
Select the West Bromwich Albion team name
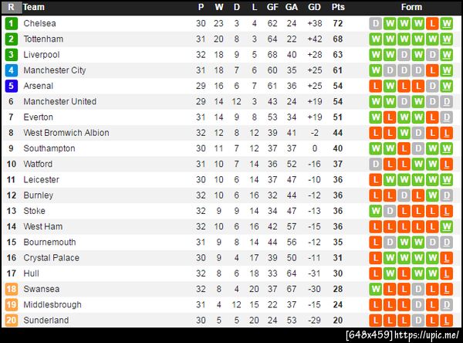[66, 133]
